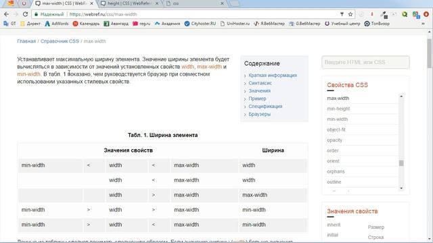
Task: Click the Ширина table column header
Action: [273, 151]
